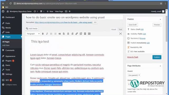Open the WordPress logo menu

click(x=3, y=11)
